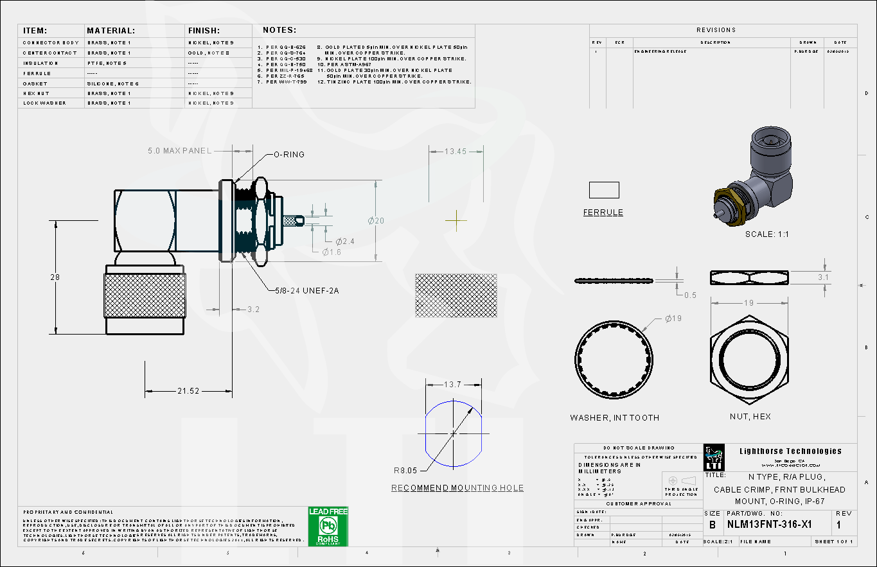877x567 pixels.
Task: Click the Lead Free RoHS compliance badge
Action: coord(328,527)
